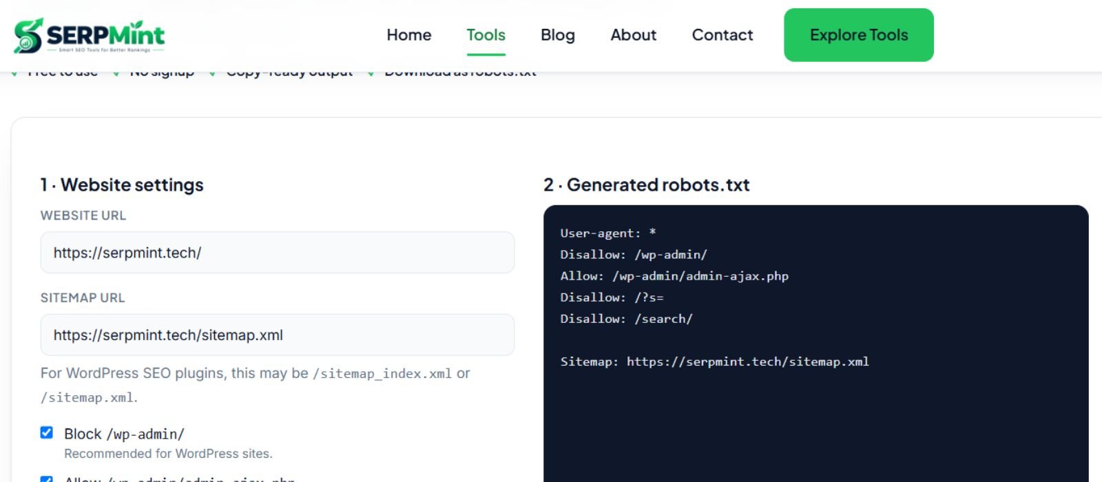Click the '1 · Website settings' heading
Screen dimensions: 1102x482
tap(122, 185)
